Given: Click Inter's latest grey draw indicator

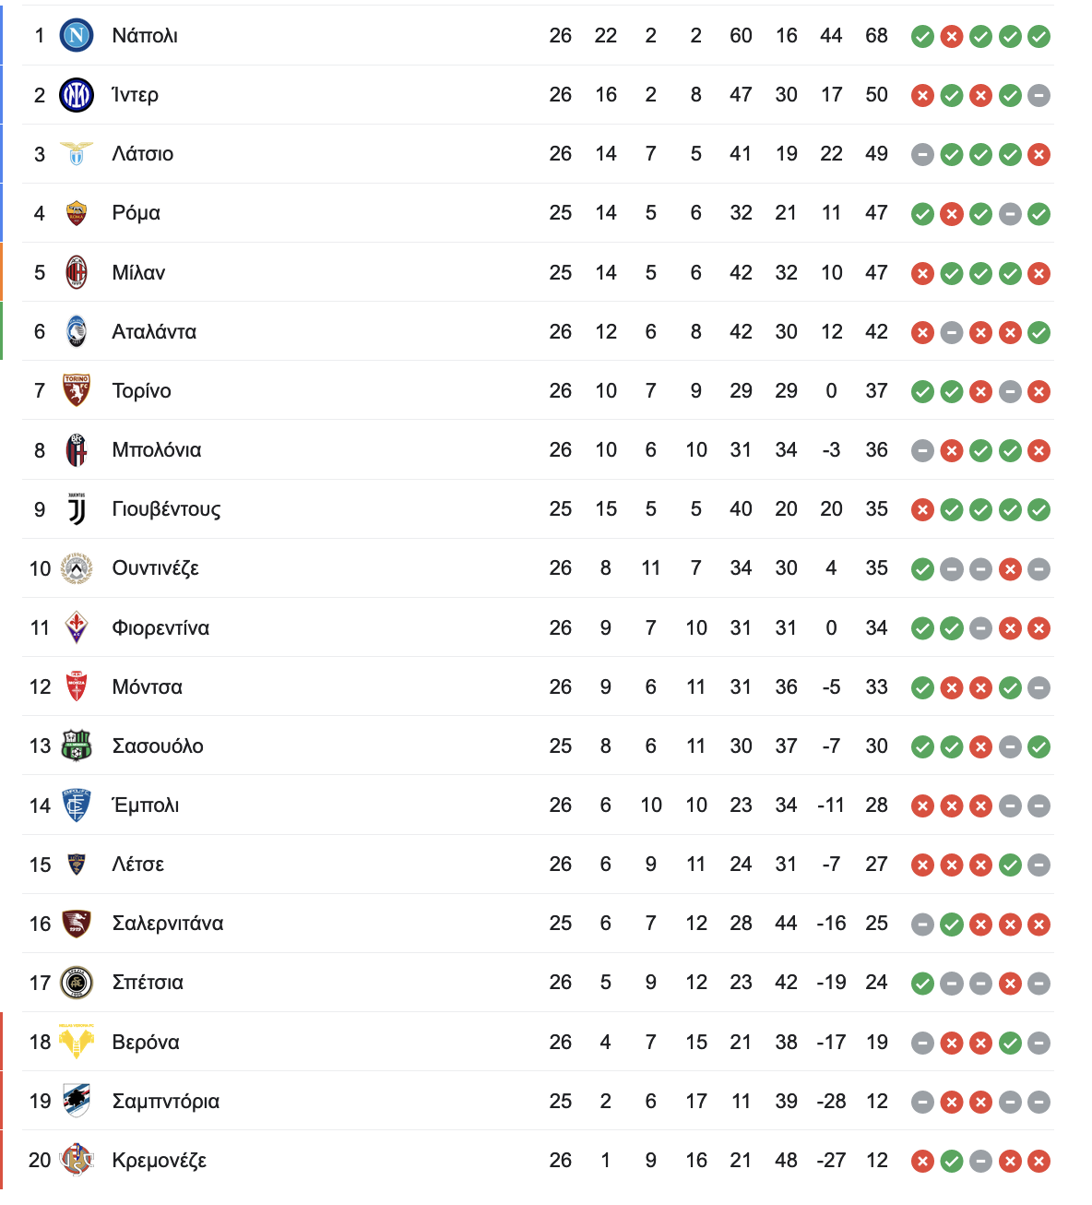Looking at the screenshot, I should tap(1039, 95).
